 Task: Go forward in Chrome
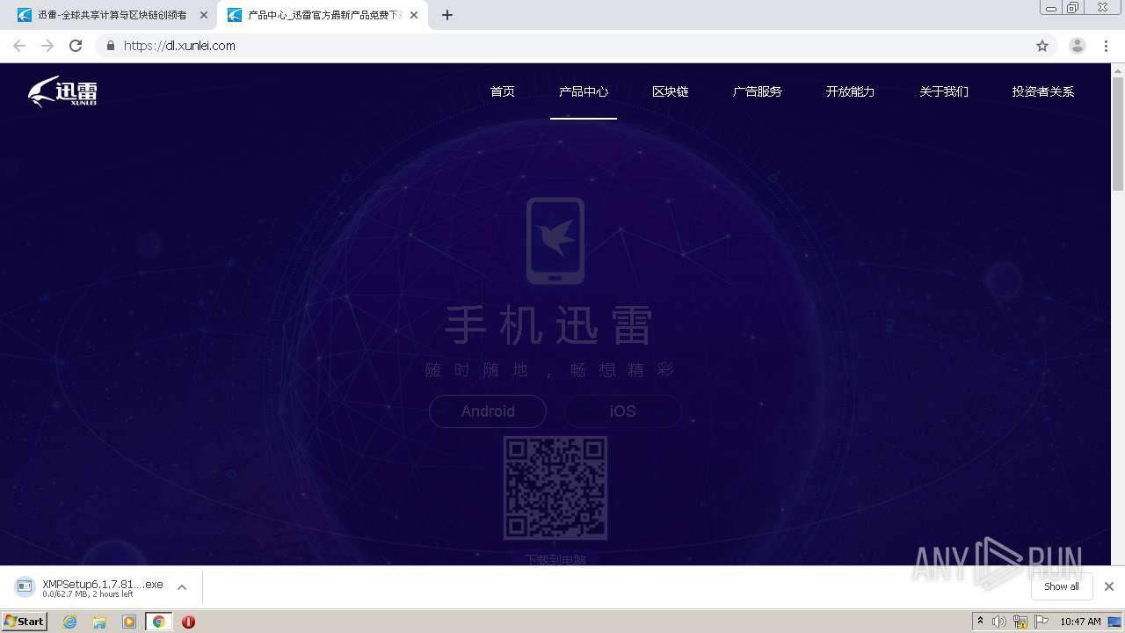(x=47, y=46)
